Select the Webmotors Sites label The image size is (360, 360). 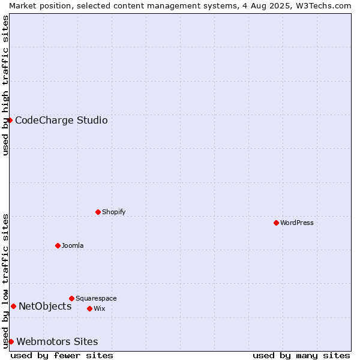tap(58, 341)
